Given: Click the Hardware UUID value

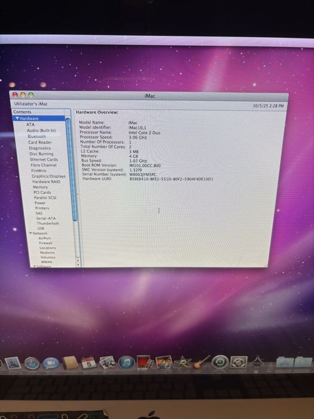Looking at the screenshot, I should 171,179.
